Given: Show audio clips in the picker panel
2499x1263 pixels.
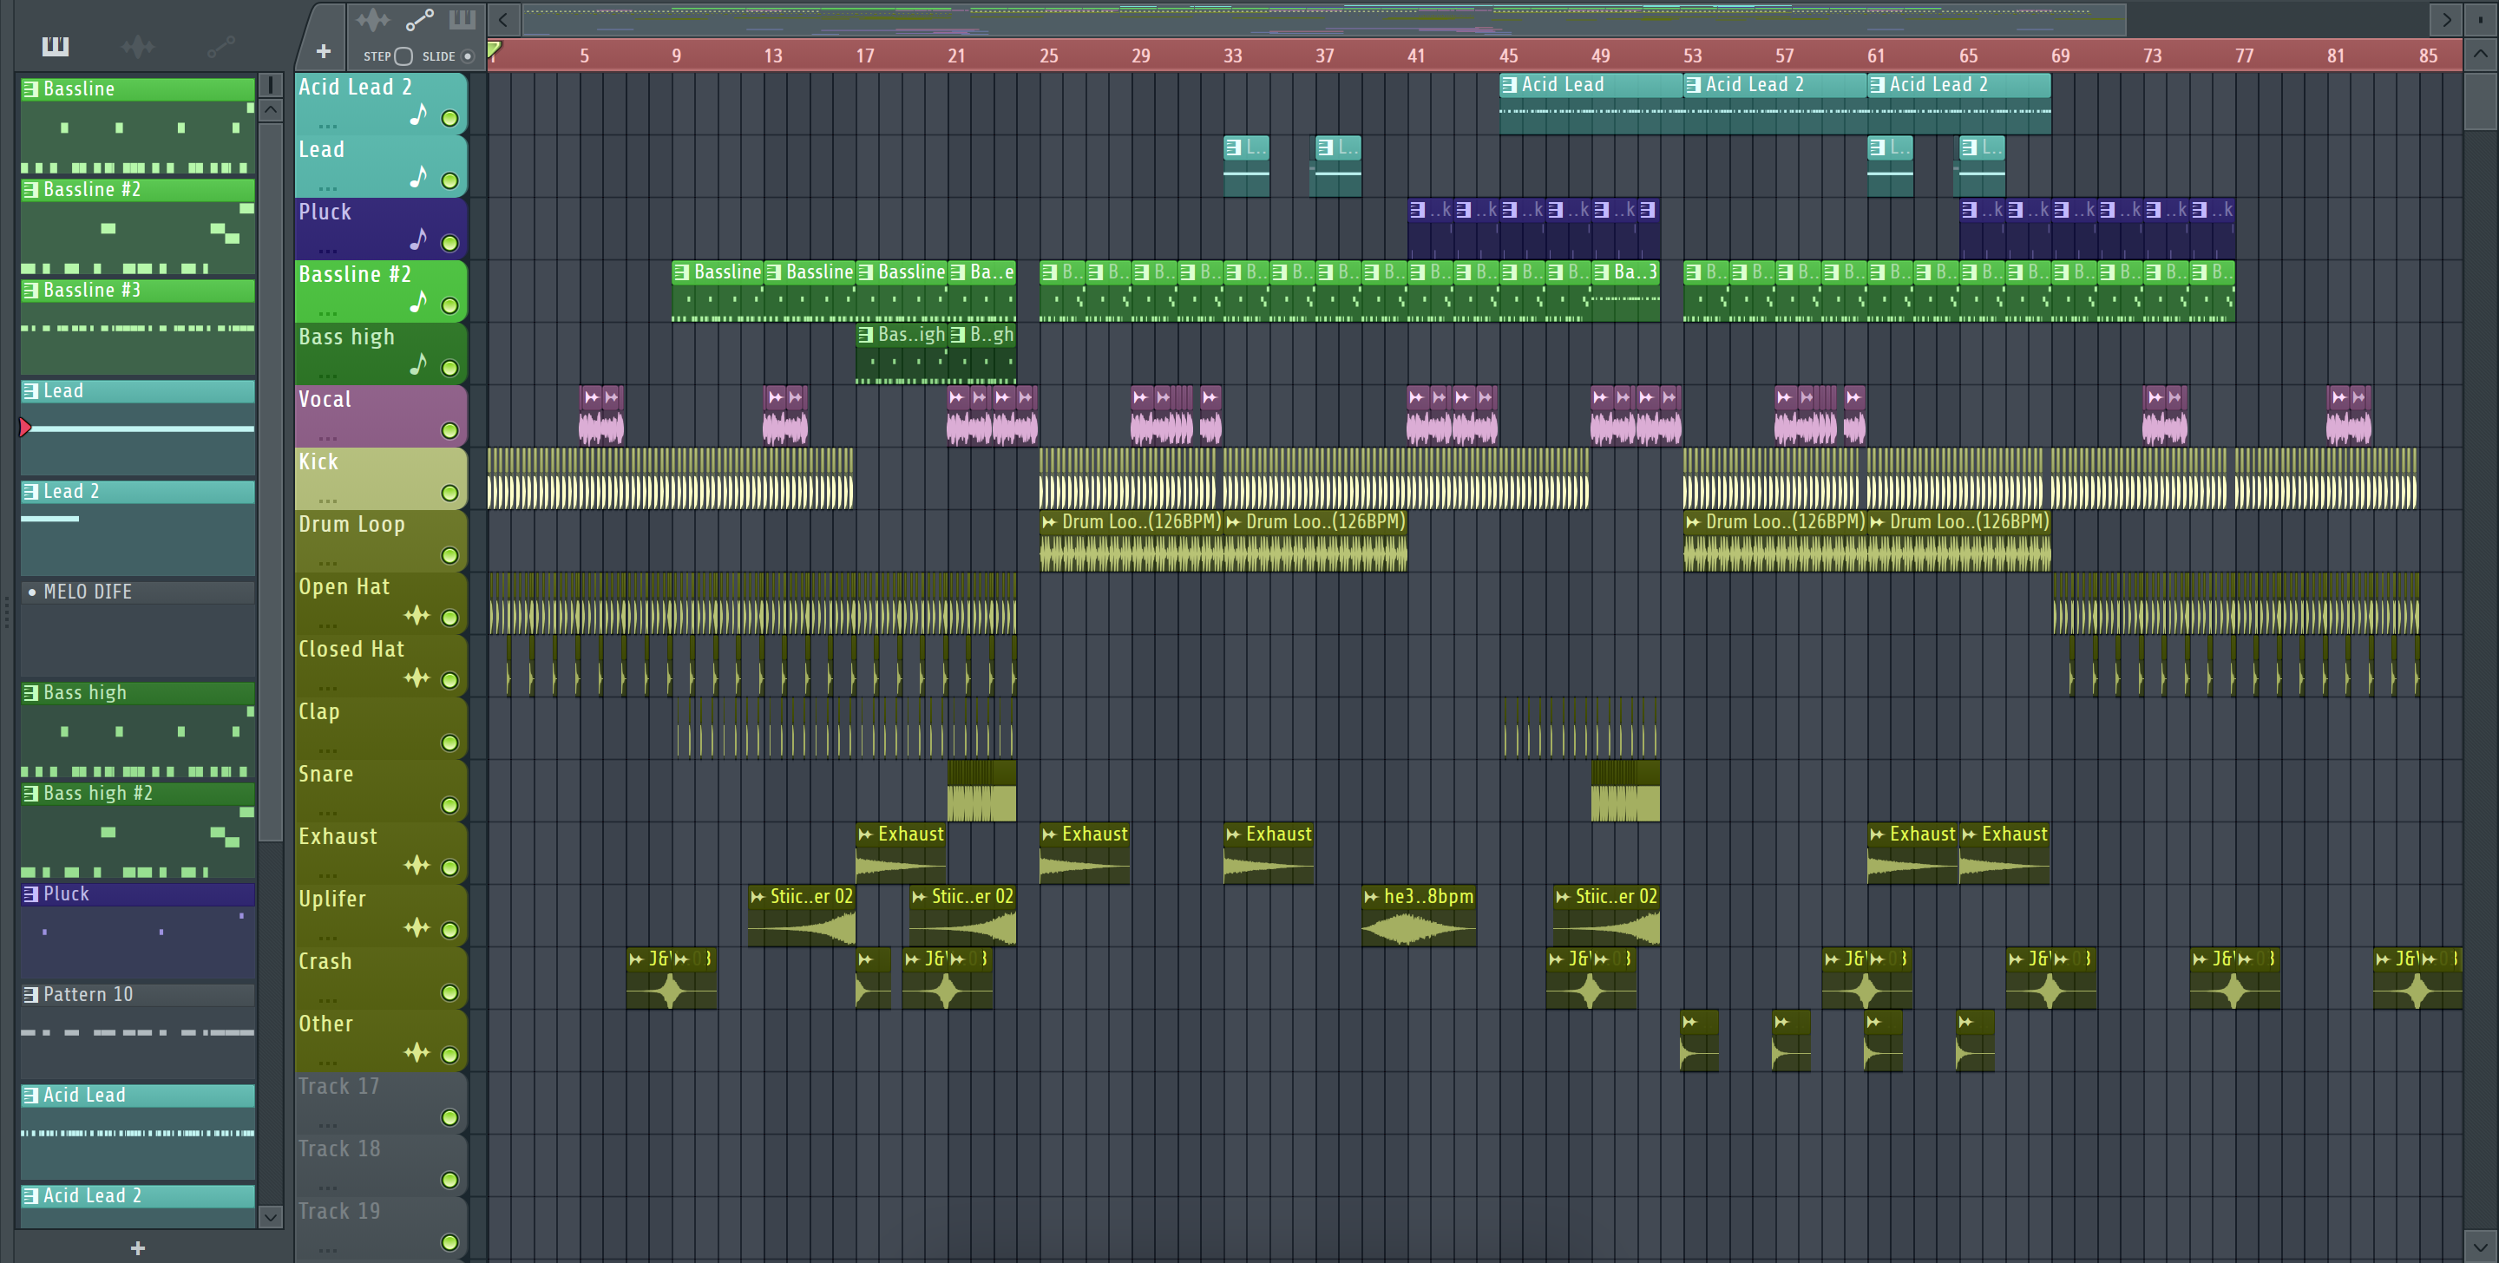Looking at the screenshot, I should click(x=138, y=46).
